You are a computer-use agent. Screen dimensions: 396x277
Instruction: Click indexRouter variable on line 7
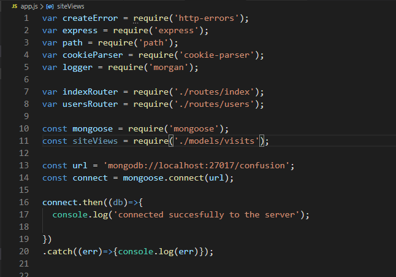pos(90,92)
